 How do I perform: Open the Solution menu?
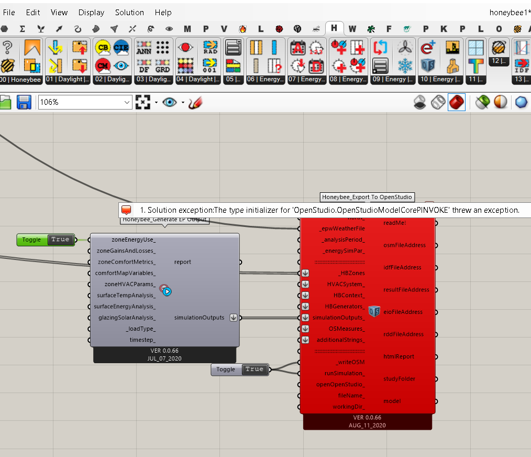click(x=129, y=13)
